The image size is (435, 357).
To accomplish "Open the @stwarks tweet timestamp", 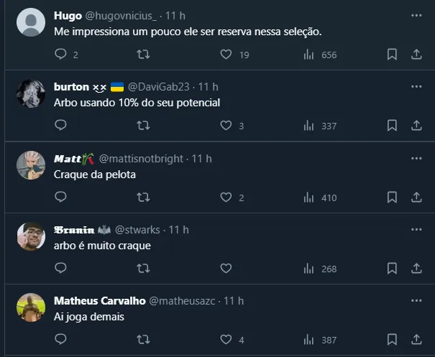I will point(178,229).
